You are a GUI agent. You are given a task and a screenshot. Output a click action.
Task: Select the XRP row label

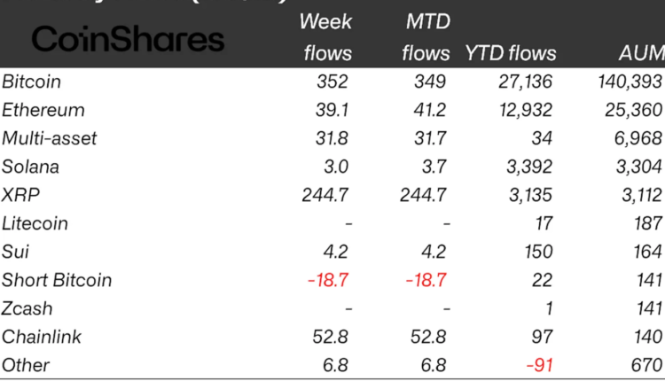21,196
